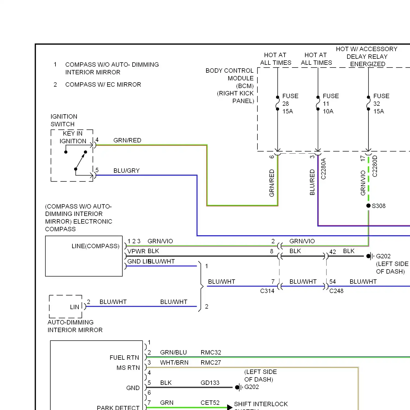The width and height of the screenshot is (410, 410).
Task: Click 'LIN' inside the dashed mirror box
Action: pos(75,307)
